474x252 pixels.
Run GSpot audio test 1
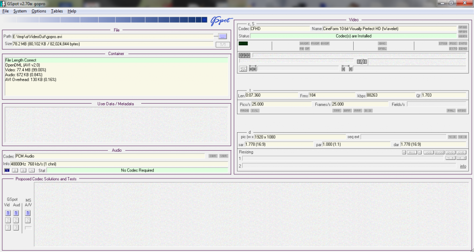point(16,213)
